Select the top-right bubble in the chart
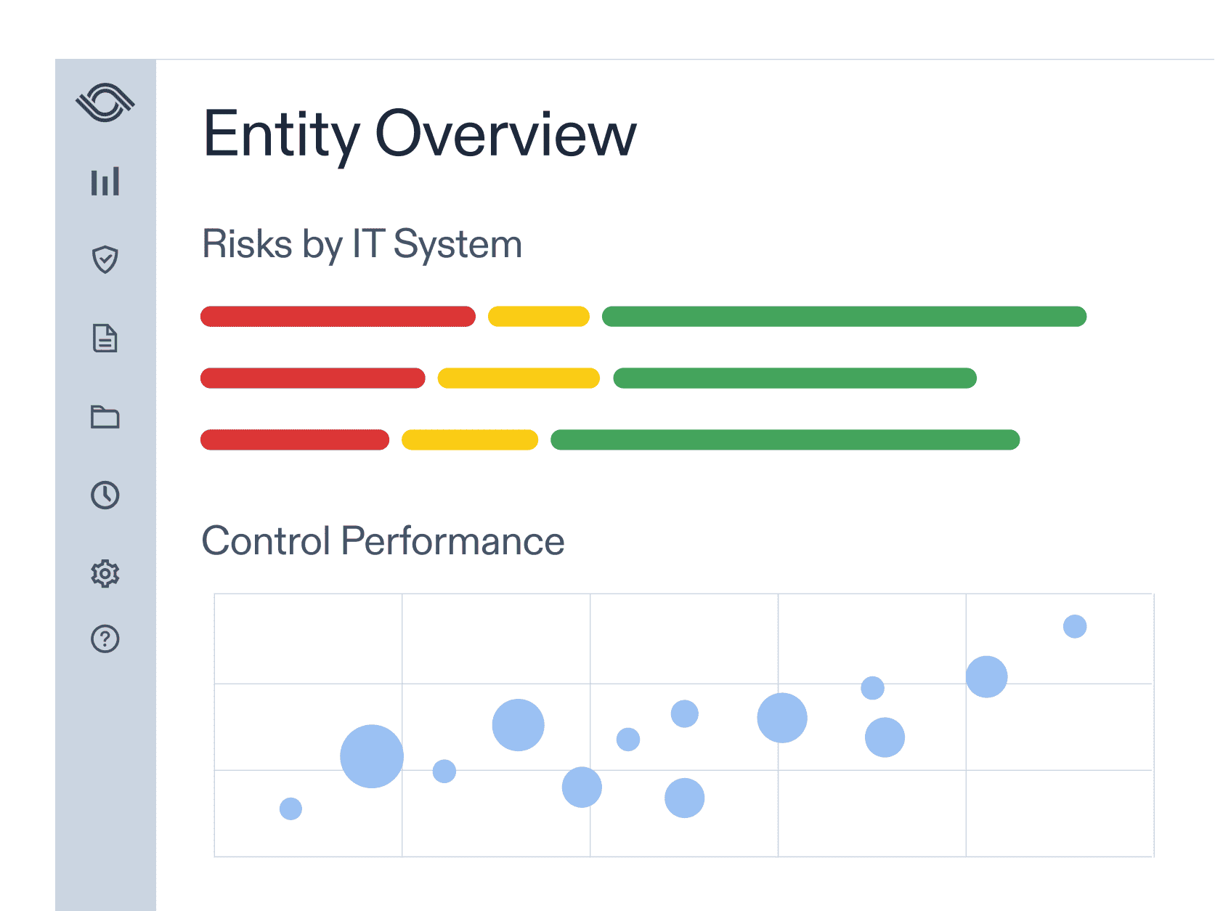The height and width of the screenshot is (911, 1215). click(x=1073, y=625)
